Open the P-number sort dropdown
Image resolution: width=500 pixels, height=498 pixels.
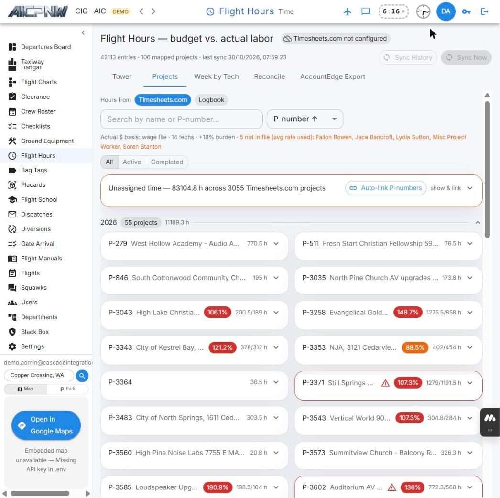coord(304,119)
